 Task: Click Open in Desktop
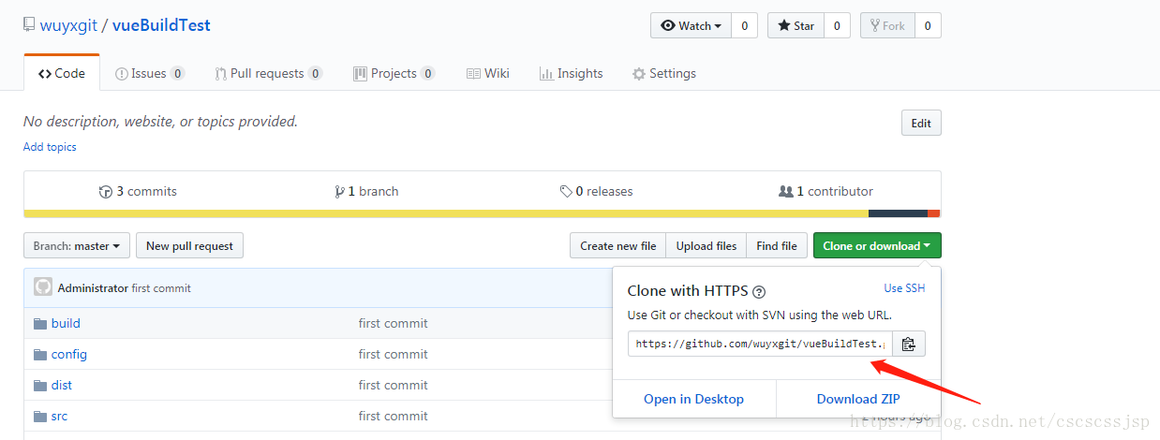coord(693,399)
